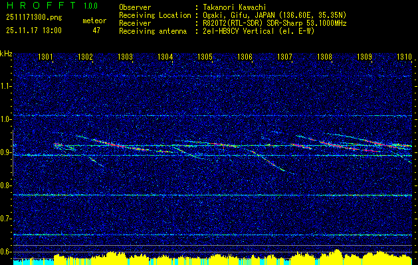The width and height of the screenshot is (418, 265).
Task: Click the 1302 time marker
Action: (x=85, y=56)
